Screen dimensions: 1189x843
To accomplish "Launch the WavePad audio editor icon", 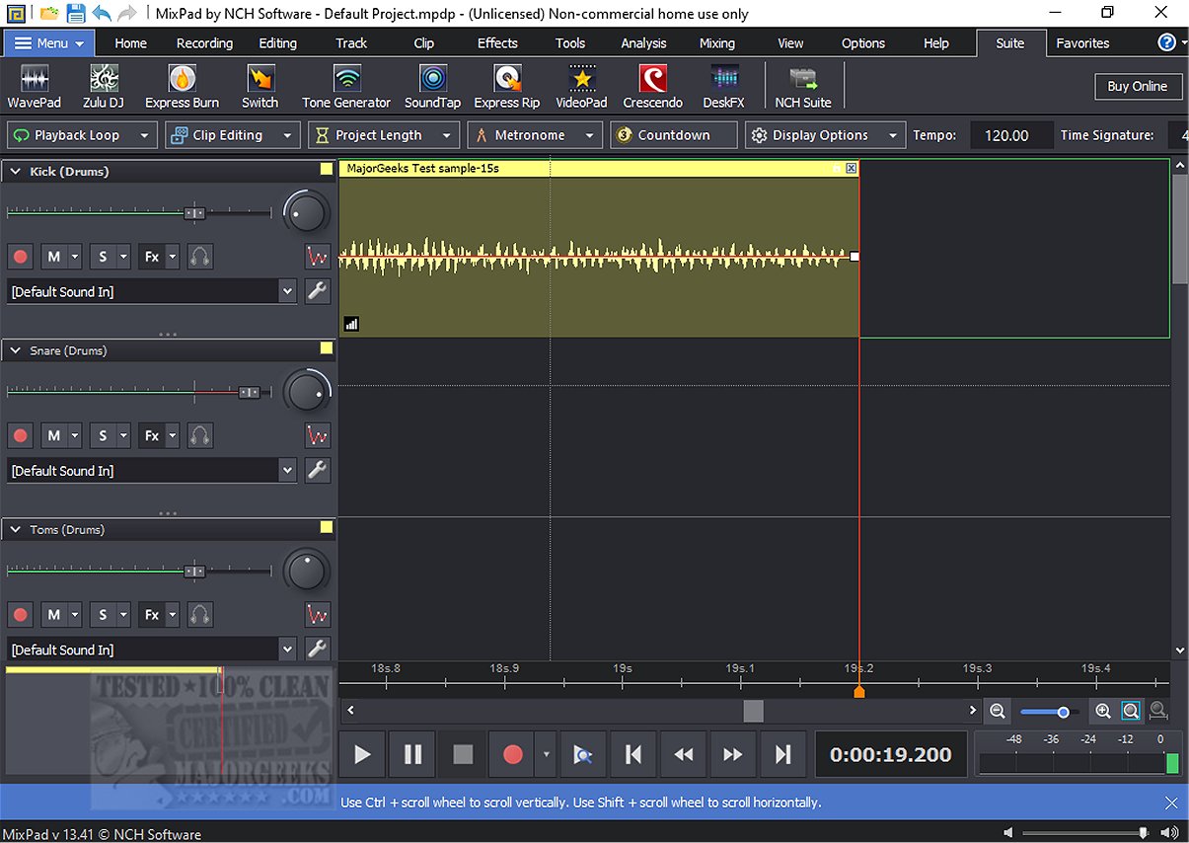I will 35,86.
